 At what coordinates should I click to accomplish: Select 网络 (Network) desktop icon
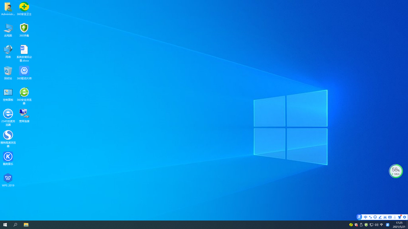(8, 52)
